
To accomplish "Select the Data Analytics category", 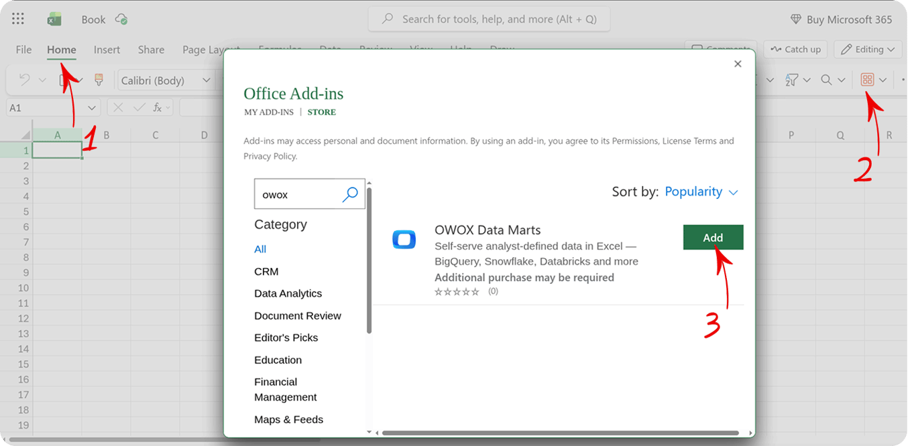I will click(x=288, y=294).
